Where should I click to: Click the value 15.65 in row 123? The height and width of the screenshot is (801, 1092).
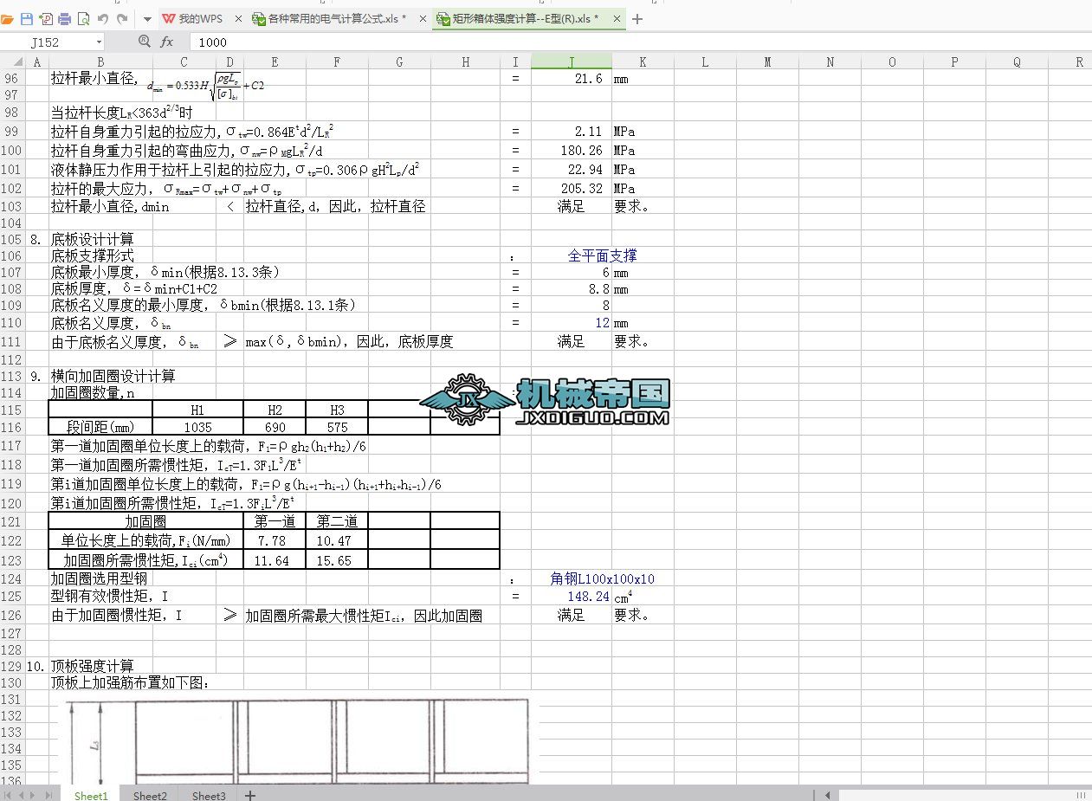(334, 560)
